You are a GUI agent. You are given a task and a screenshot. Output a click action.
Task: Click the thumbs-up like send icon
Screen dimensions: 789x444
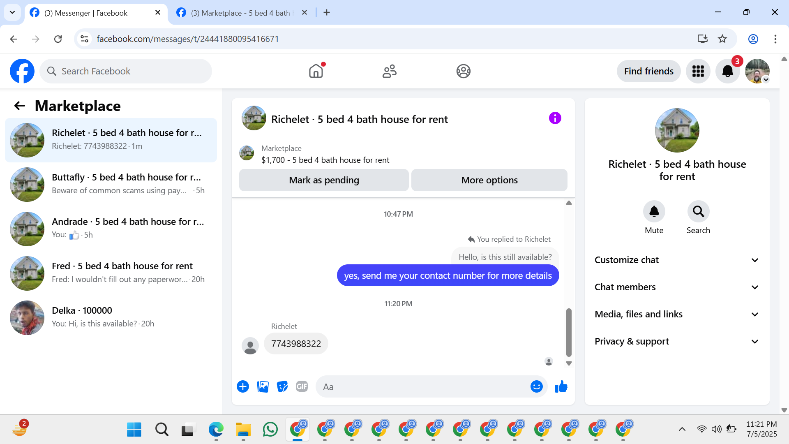coord(561,387)
